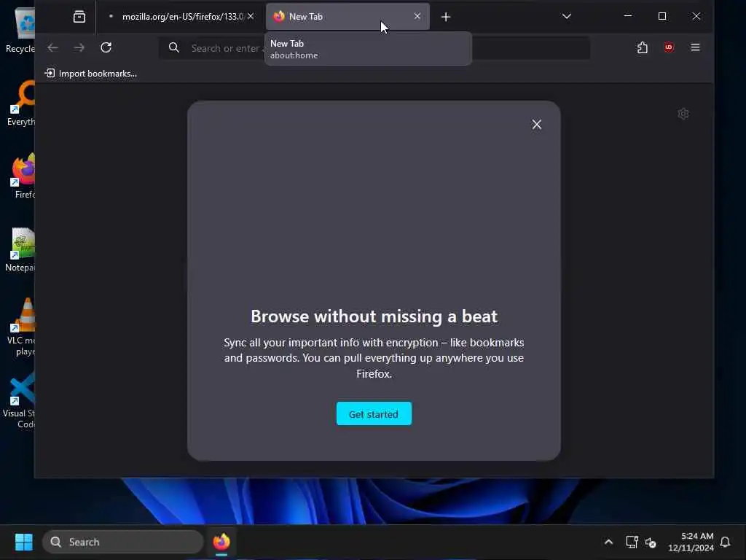Image resolution: width=746 pixels, height=560 pixels.
Task: Select the Visual Studio Code shortcut
Action: (19, 400)
